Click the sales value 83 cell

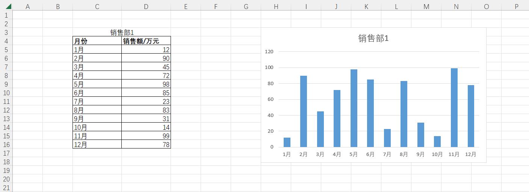(x=146, y=110)
